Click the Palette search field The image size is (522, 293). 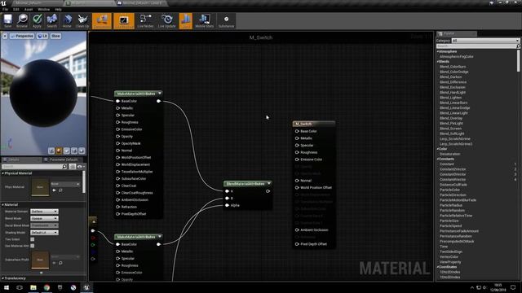[x=478, y=46]
